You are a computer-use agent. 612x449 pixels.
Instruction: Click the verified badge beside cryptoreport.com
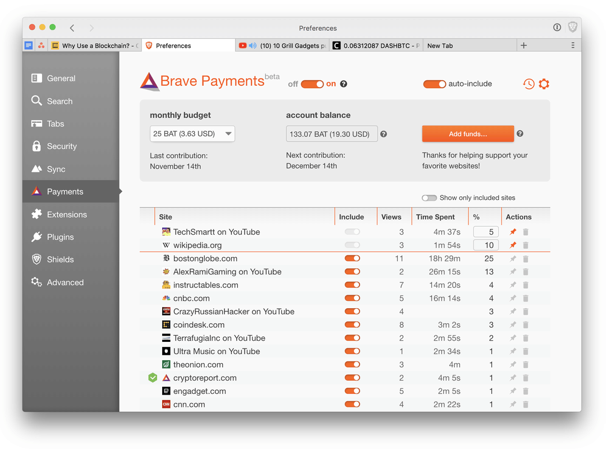[x=152, y=377]
